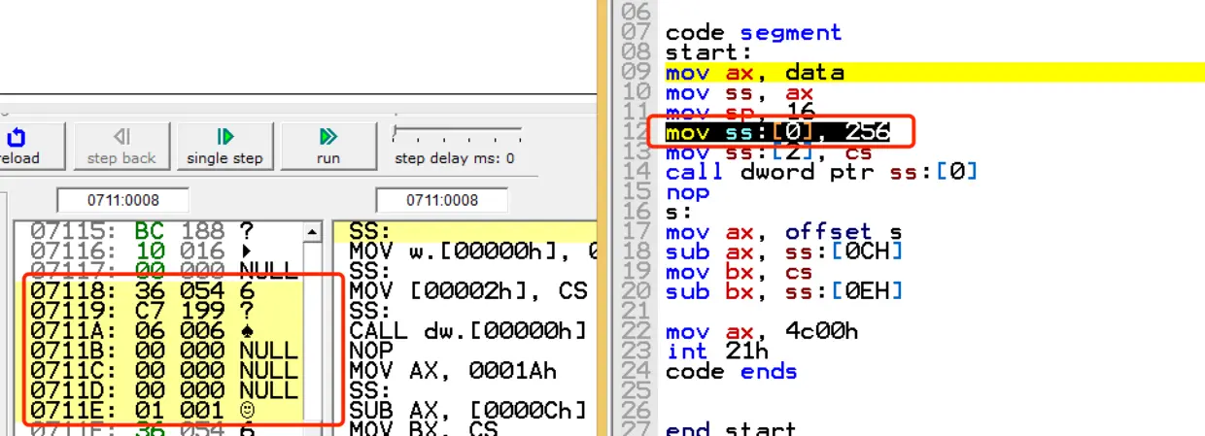This screenshot has width=1205, height=436.
Task: Select disassembly line CALL dw.[00000h]
Action: click(x=467, y=330)
